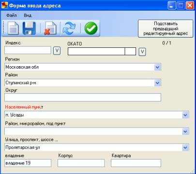The image size is (196, 174).
Task: Expand the Регион dropdown arrow
Action: (x=157, y=67)
